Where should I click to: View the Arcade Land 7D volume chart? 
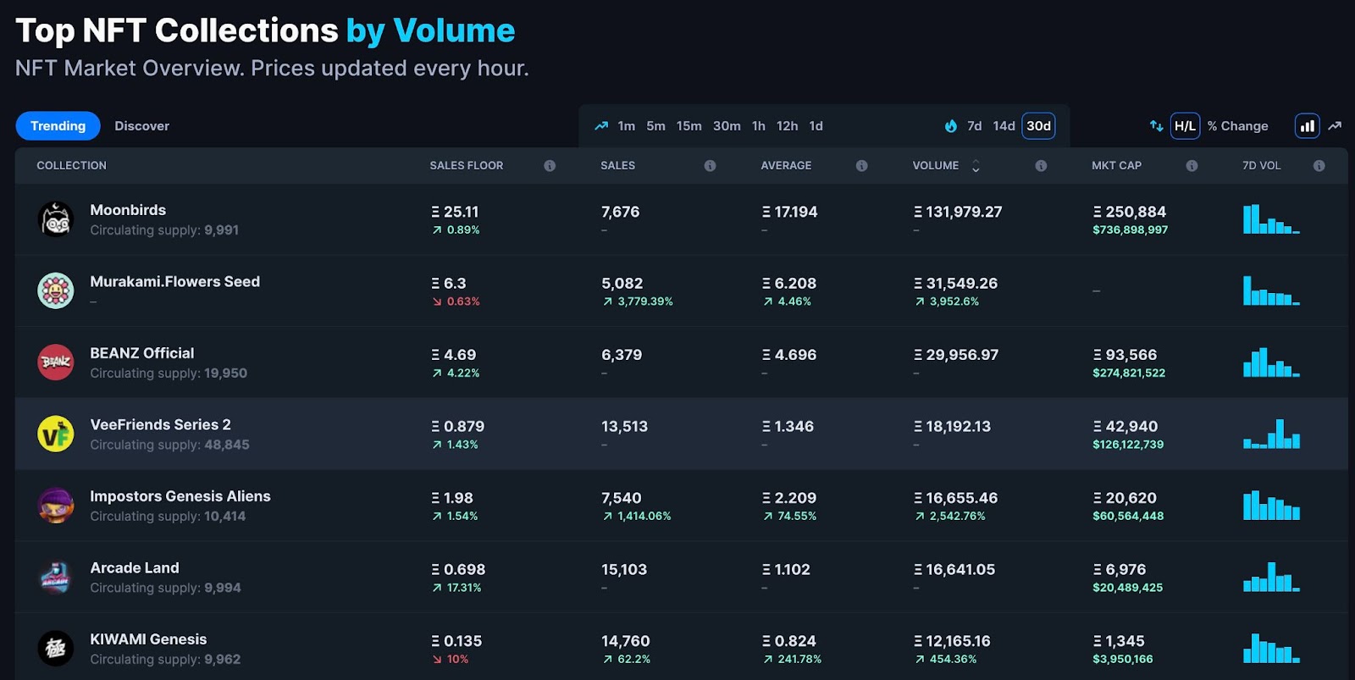[x=1271, y=577]
